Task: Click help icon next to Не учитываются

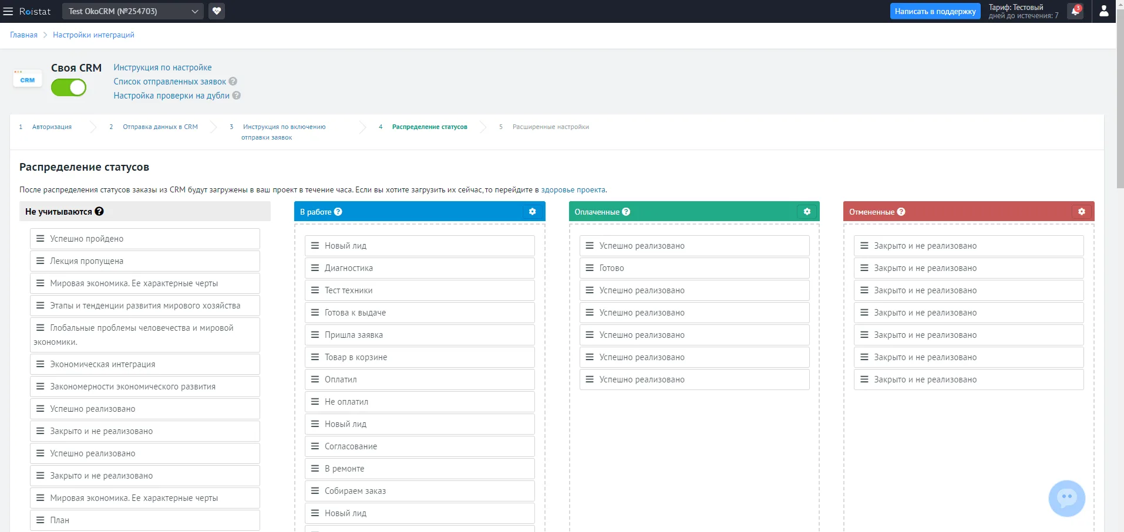Action: [99, 212]
